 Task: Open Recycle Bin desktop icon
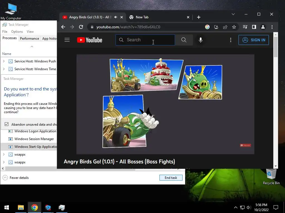coord(271,177)
